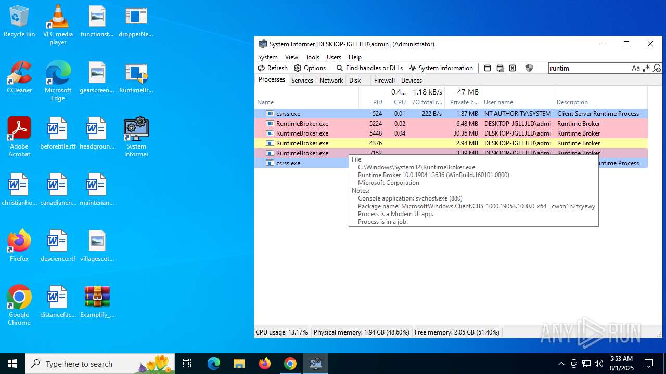This screenshot has width=666, height=374.
Task: Open the Examplify WinRAR archive icon
Action: (97, 302)
